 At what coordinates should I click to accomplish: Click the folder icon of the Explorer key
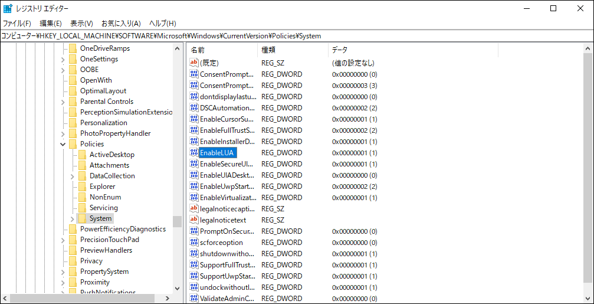(83, 187)
